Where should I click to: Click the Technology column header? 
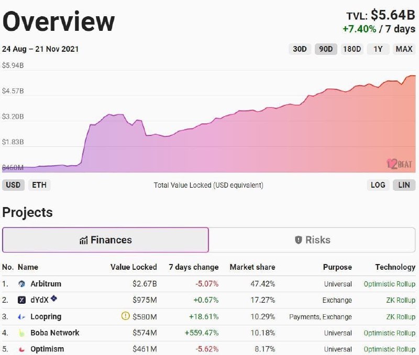click(x=395, y=267)
